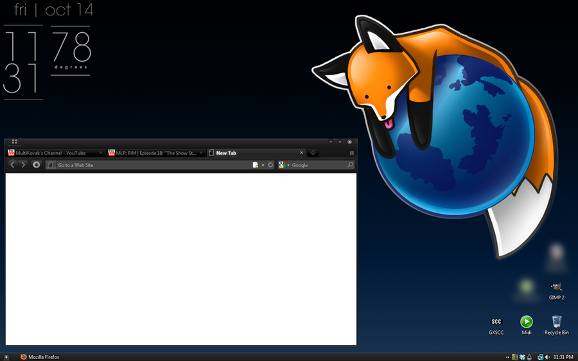Minimize the Firefox window
This screenshot has width=578, height=361.
pyautogui.click(x=331, y=141)
